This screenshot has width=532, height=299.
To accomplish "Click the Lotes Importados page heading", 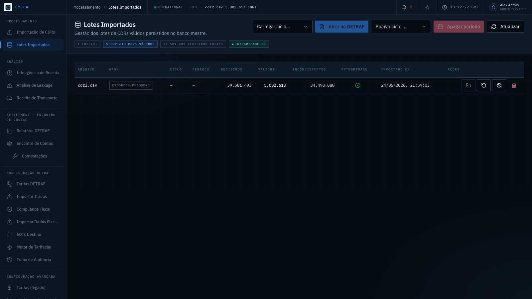I will tap(110, 25).
